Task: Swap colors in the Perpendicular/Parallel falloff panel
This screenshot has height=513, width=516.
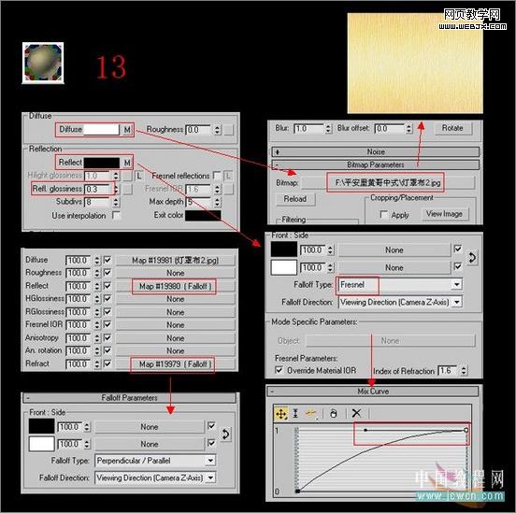Action: (x=225, y=435)
